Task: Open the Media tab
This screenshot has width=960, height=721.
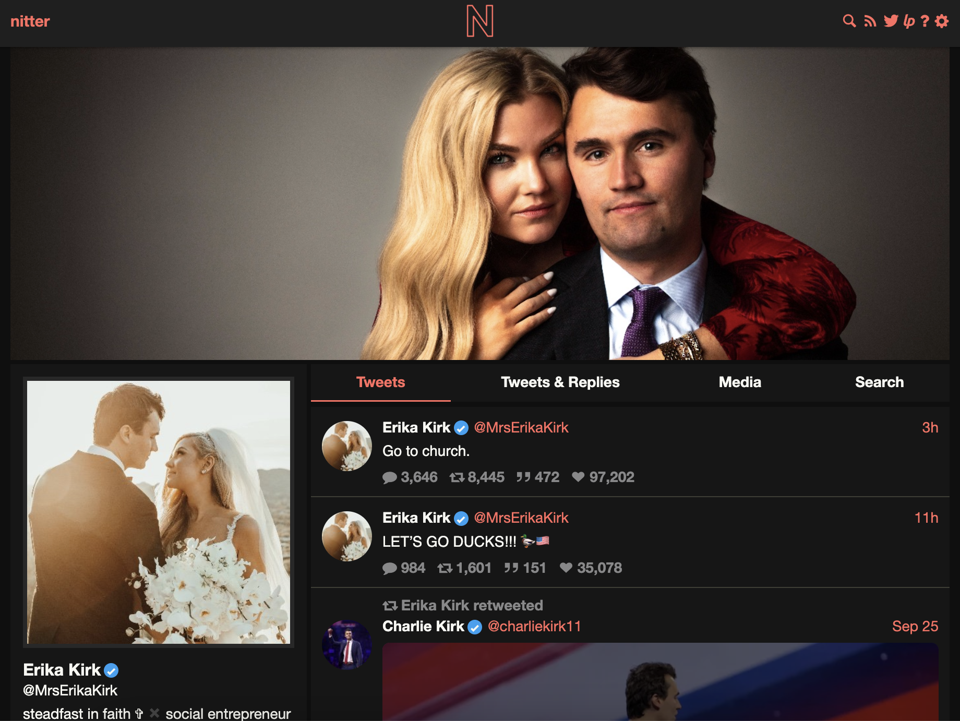Action: click(740, 382)
